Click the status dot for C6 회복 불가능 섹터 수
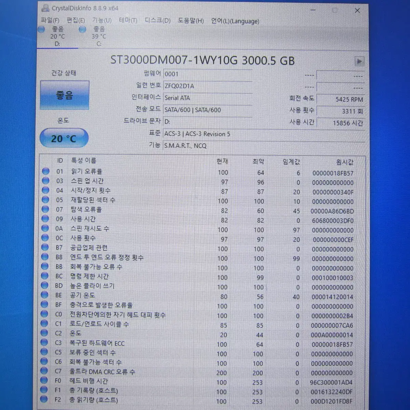Image resolution: width=410 pixels, height=410 pixels. click(x=44, y=361)
